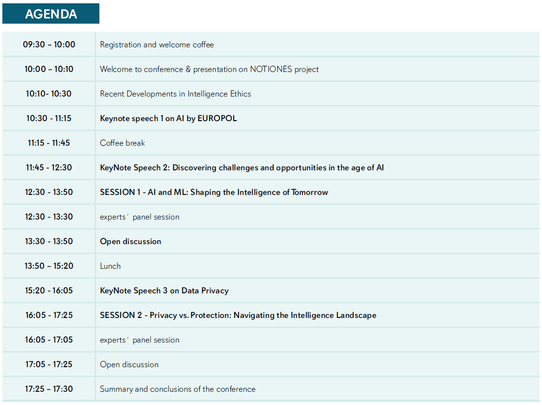
Task: Click 'SESSION 1 - AI and ML' entry
Action: point(214,192)
